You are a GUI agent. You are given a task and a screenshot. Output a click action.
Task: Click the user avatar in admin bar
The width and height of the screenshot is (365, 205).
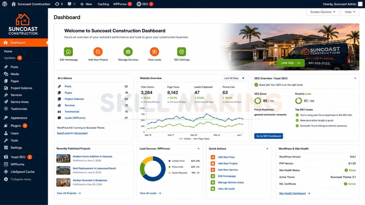(x=360, y=4)
